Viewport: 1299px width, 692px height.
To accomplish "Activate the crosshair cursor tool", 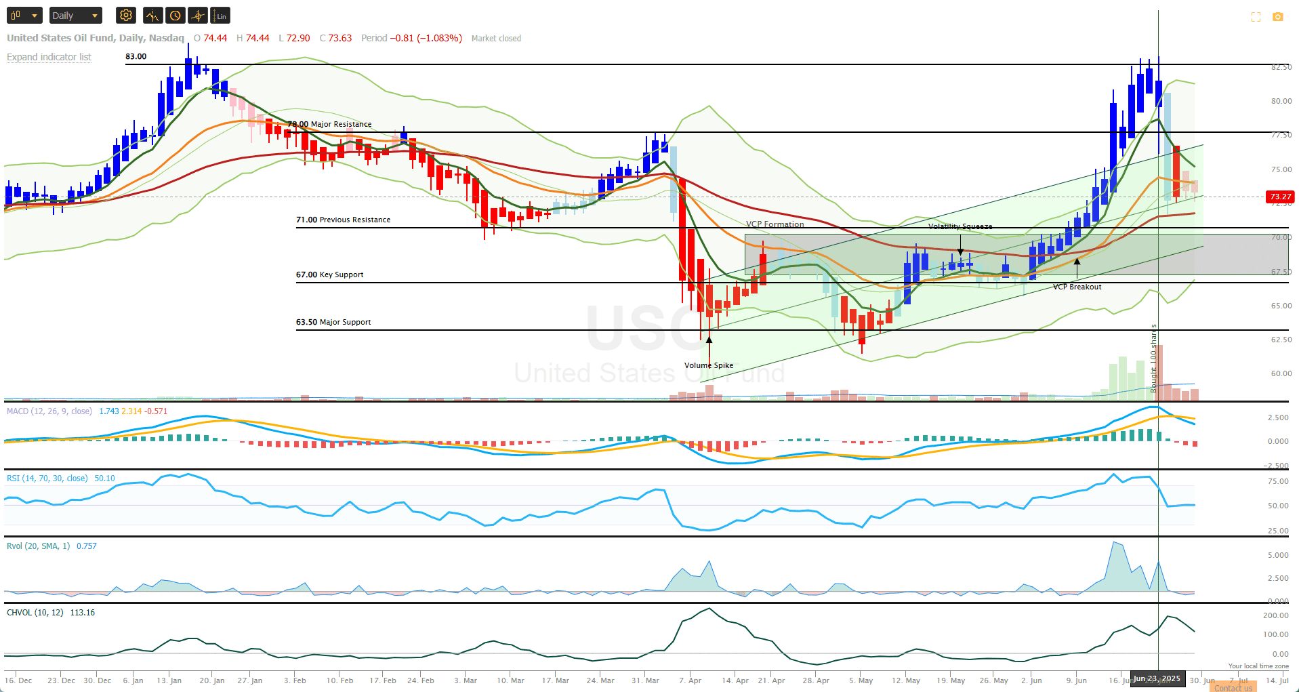I will point(198,16).
